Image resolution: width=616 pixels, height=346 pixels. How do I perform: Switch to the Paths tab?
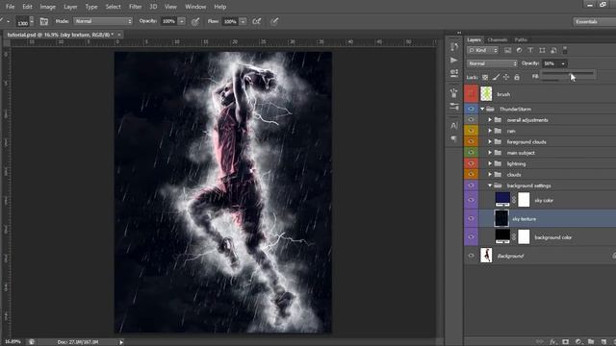[521, 40]
